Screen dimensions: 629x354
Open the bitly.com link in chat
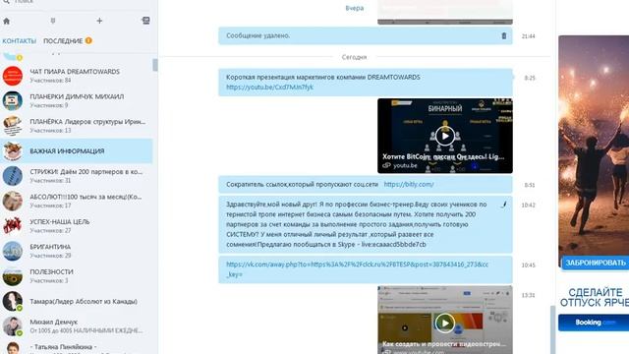[409, 184]
